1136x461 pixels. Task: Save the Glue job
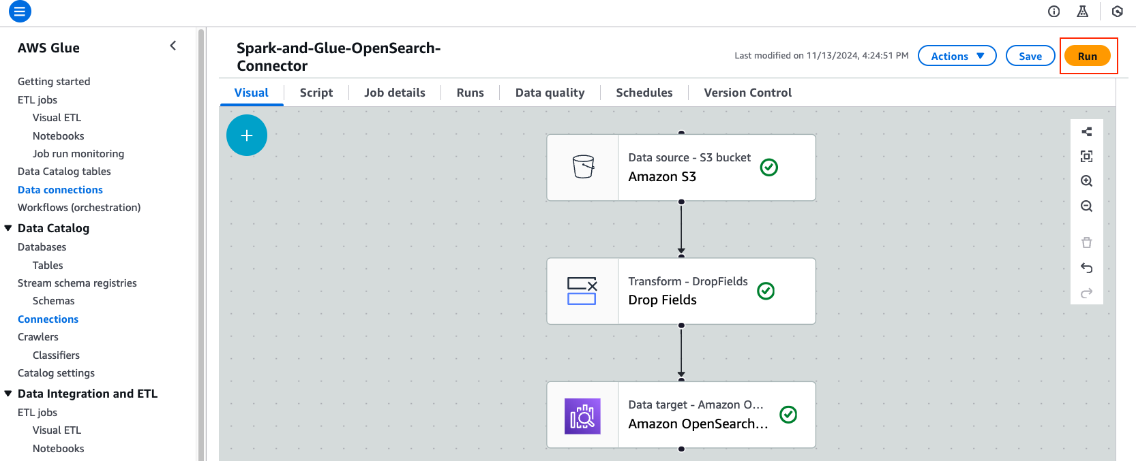(x=1030, y=56)
